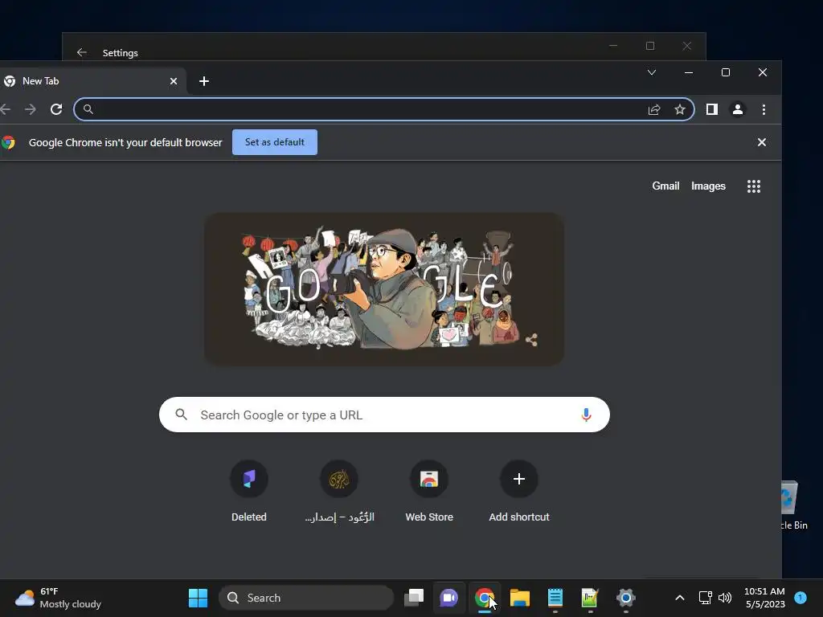The width and height of the screenshot is (823, 617).
Task: Open the Notepad taskbar icon
Action: (555, 598)
